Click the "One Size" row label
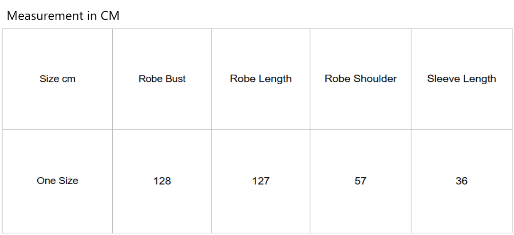This screenshot has width=514, height=235. 57,181
